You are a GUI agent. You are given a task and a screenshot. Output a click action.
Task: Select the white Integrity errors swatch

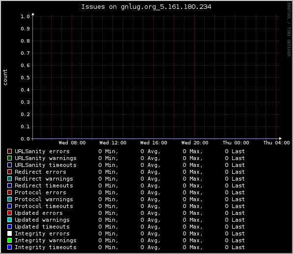click(9, 233)
